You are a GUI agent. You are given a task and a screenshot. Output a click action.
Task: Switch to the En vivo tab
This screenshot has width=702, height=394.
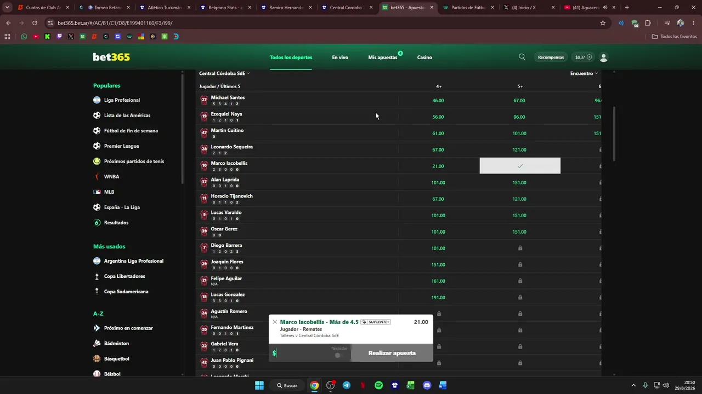[x=340, y=57]
